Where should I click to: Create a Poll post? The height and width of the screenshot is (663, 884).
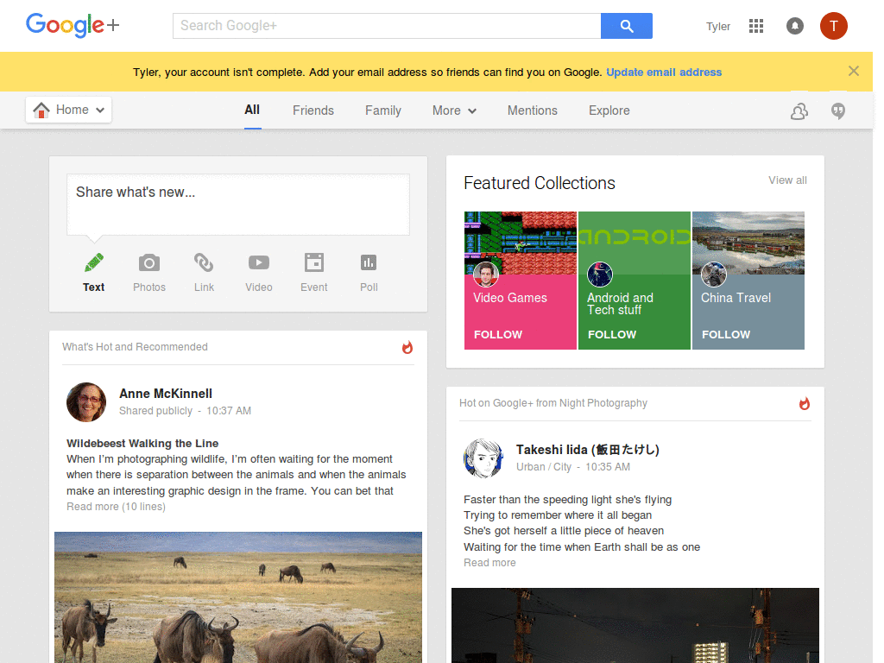[x=369, y=262]
